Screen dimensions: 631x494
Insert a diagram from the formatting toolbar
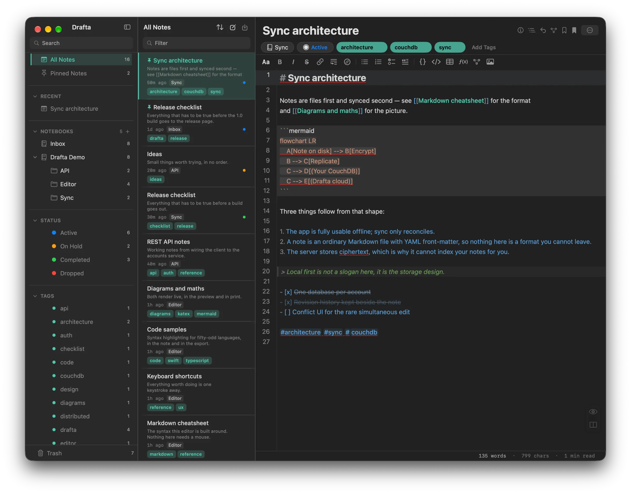click(476, 62)
